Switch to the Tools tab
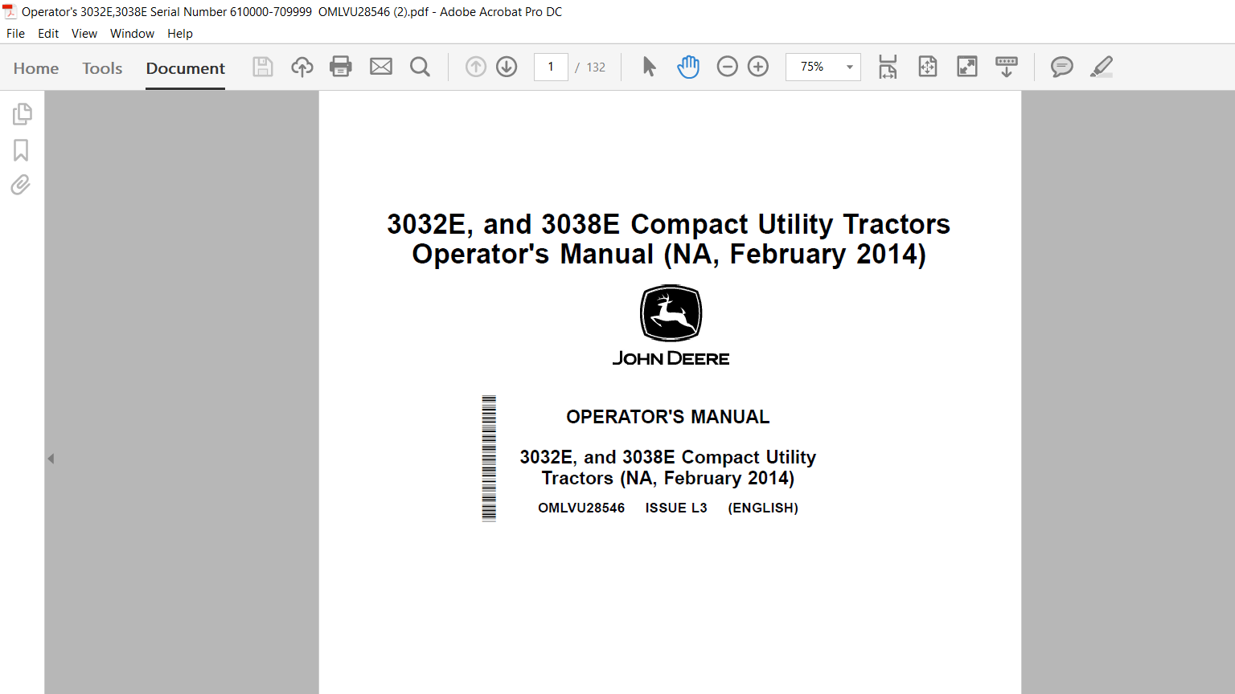Viewport: 1235px width, 694px height. (x=102, y=68)
